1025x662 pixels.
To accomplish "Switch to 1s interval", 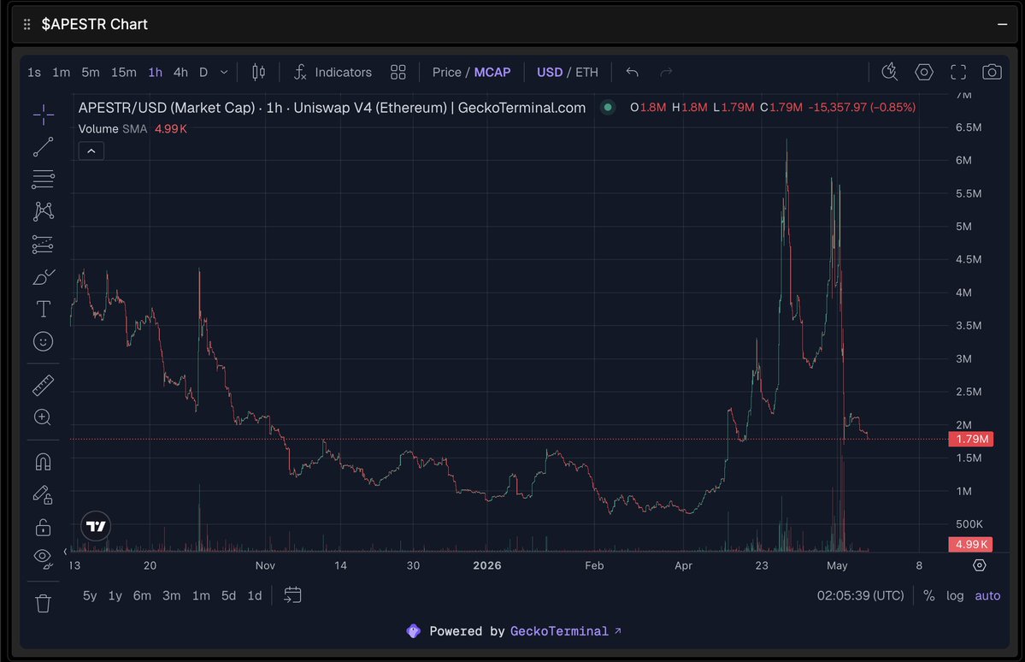I will point(34,72).
